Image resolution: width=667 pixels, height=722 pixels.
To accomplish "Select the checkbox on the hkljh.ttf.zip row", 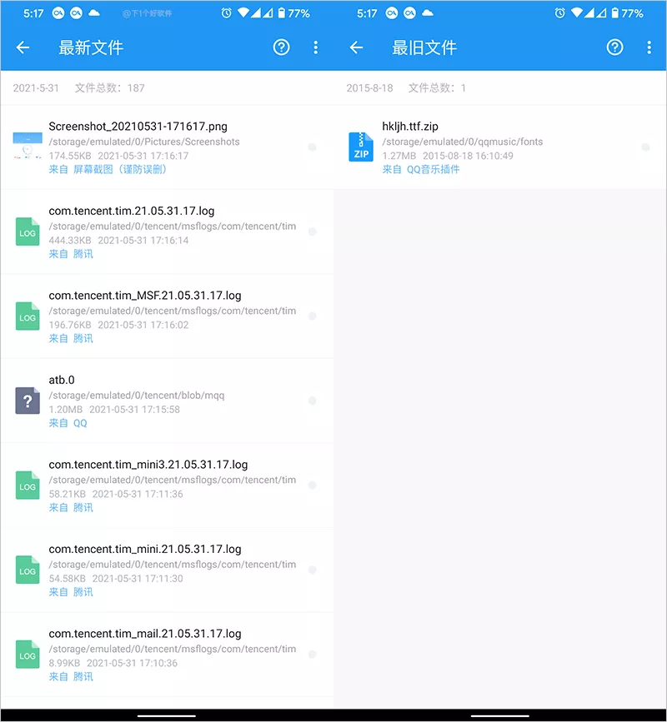I will point(646,146).
